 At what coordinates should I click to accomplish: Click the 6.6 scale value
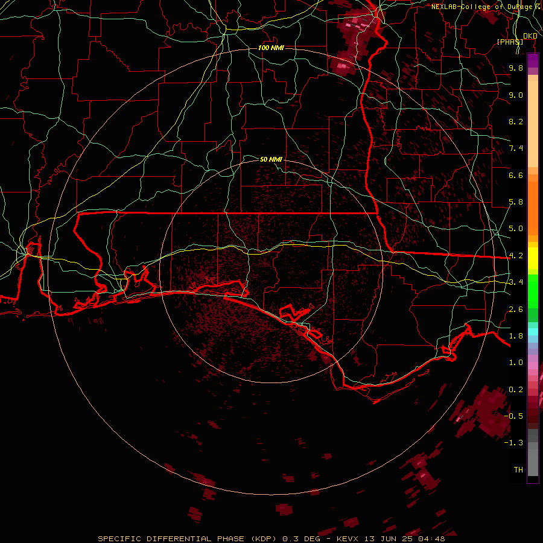click(x=516, y=175)
